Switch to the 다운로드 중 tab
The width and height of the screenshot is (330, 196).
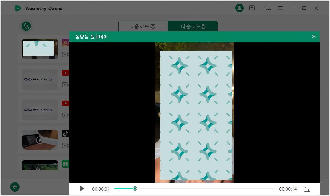pos(143,26)
